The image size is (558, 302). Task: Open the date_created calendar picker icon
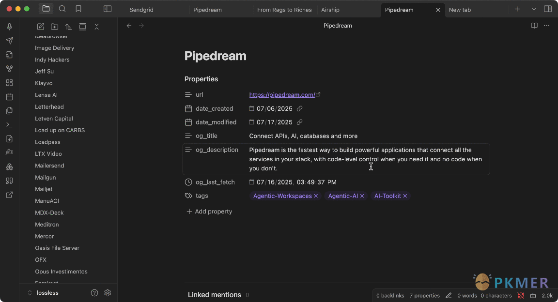251,108
